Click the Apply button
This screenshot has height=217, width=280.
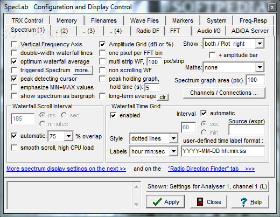coord(165,202)
